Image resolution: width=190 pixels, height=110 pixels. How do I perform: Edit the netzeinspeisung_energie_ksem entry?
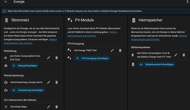(x=49, y=82)
